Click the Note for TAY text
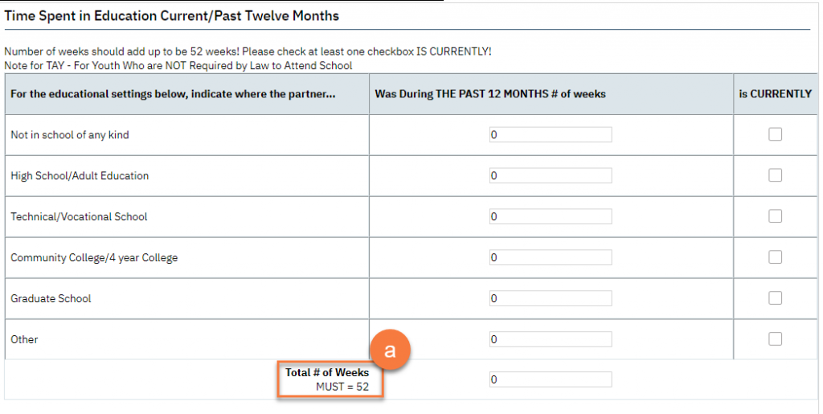This screenshot has height=414, width=823. coord(178,65)
